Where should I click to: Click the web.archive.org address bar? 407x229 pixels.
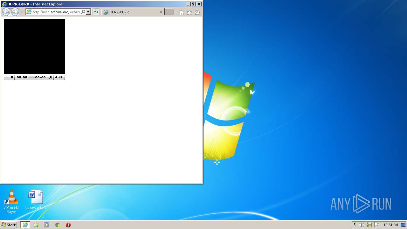pos(56,12)
